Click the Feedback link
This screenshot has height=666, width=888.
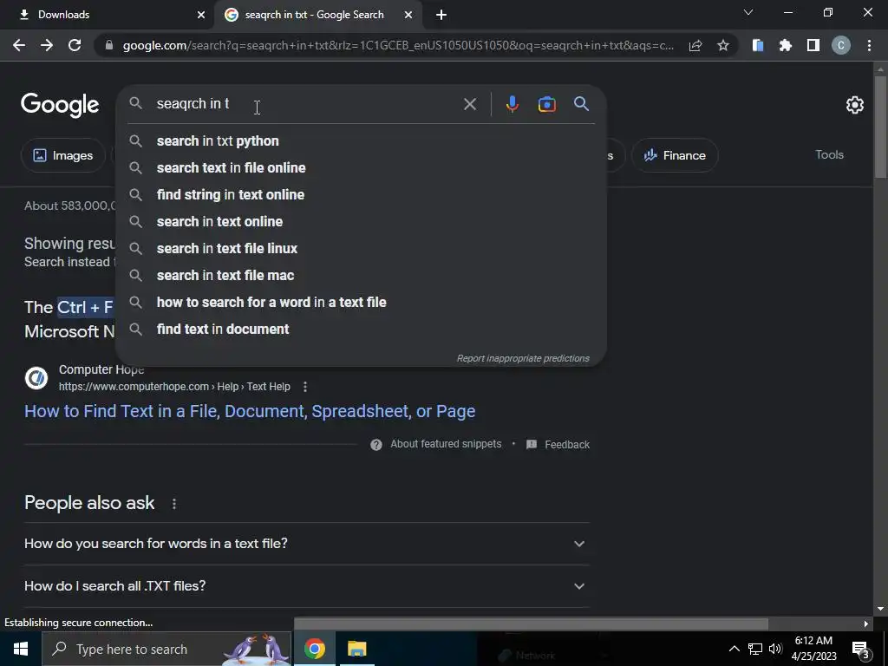click(567, 445)
